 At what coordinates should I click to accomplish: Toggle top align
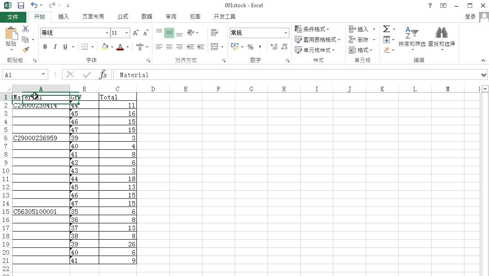coord(159,32)
